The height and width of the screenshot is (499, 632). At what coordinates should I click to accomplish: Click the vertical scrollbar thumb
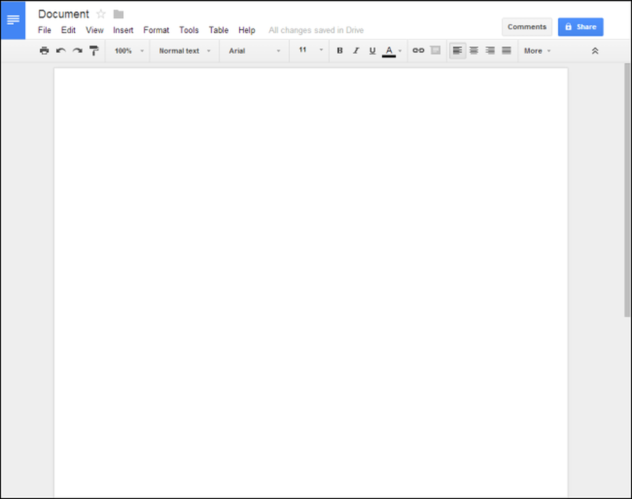627,190
